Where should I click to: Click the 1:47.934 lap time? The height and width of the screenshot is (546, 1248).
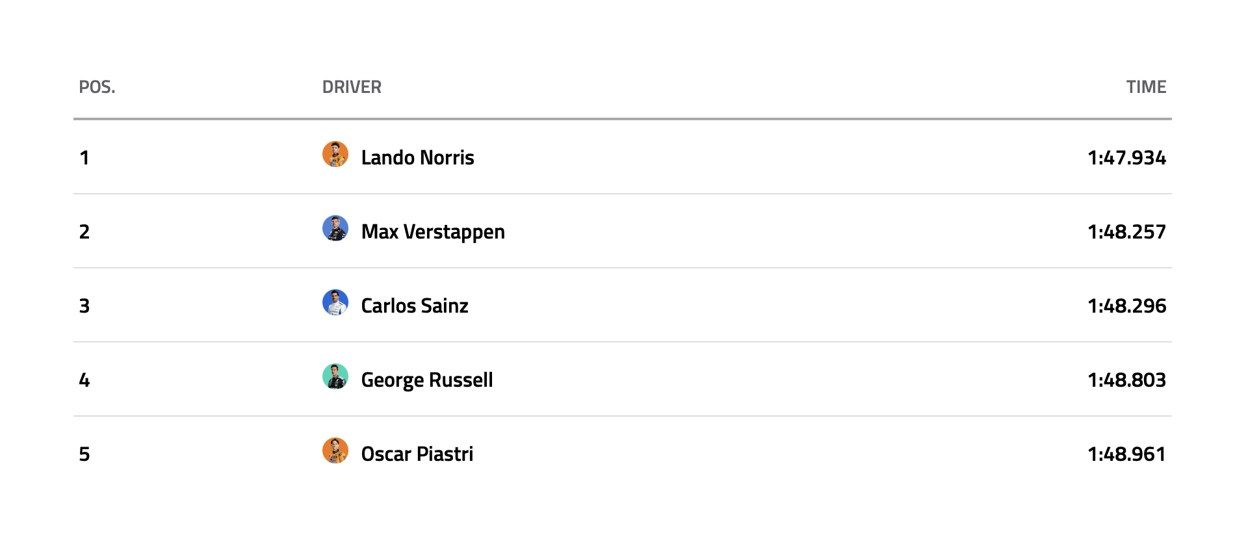1126,158
